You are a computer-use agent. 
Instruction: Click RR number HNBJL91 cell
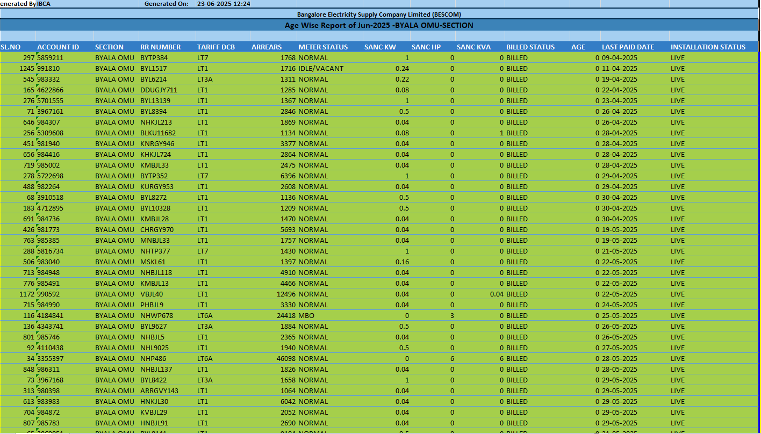coord(167,423)
